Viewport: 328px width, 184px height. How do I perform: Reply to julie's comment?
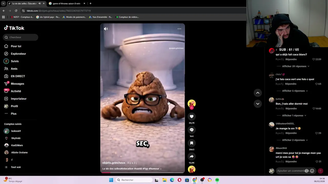pos(291,109)
